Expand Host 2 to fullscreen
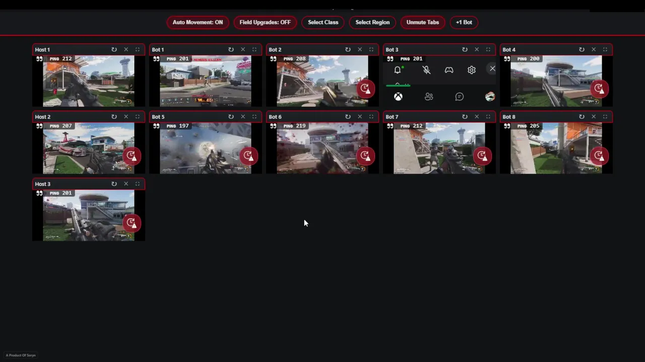The width and height of the screenshot is (645, 362). click(137, 117)
